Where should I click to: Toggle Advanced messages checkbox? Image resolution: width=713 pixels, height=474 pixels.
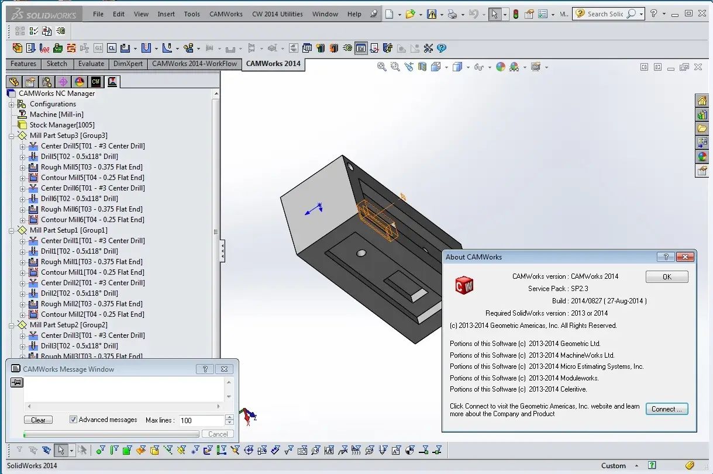[x=73, y=420]
